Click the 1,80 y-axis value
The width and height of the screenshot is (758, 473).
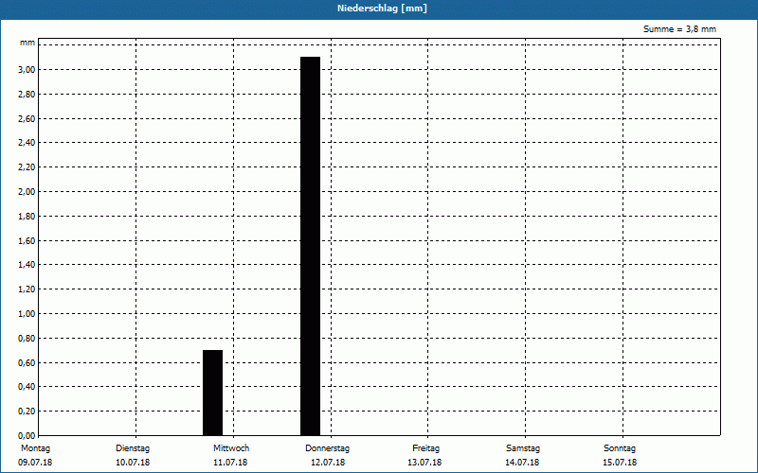[27, 217]
